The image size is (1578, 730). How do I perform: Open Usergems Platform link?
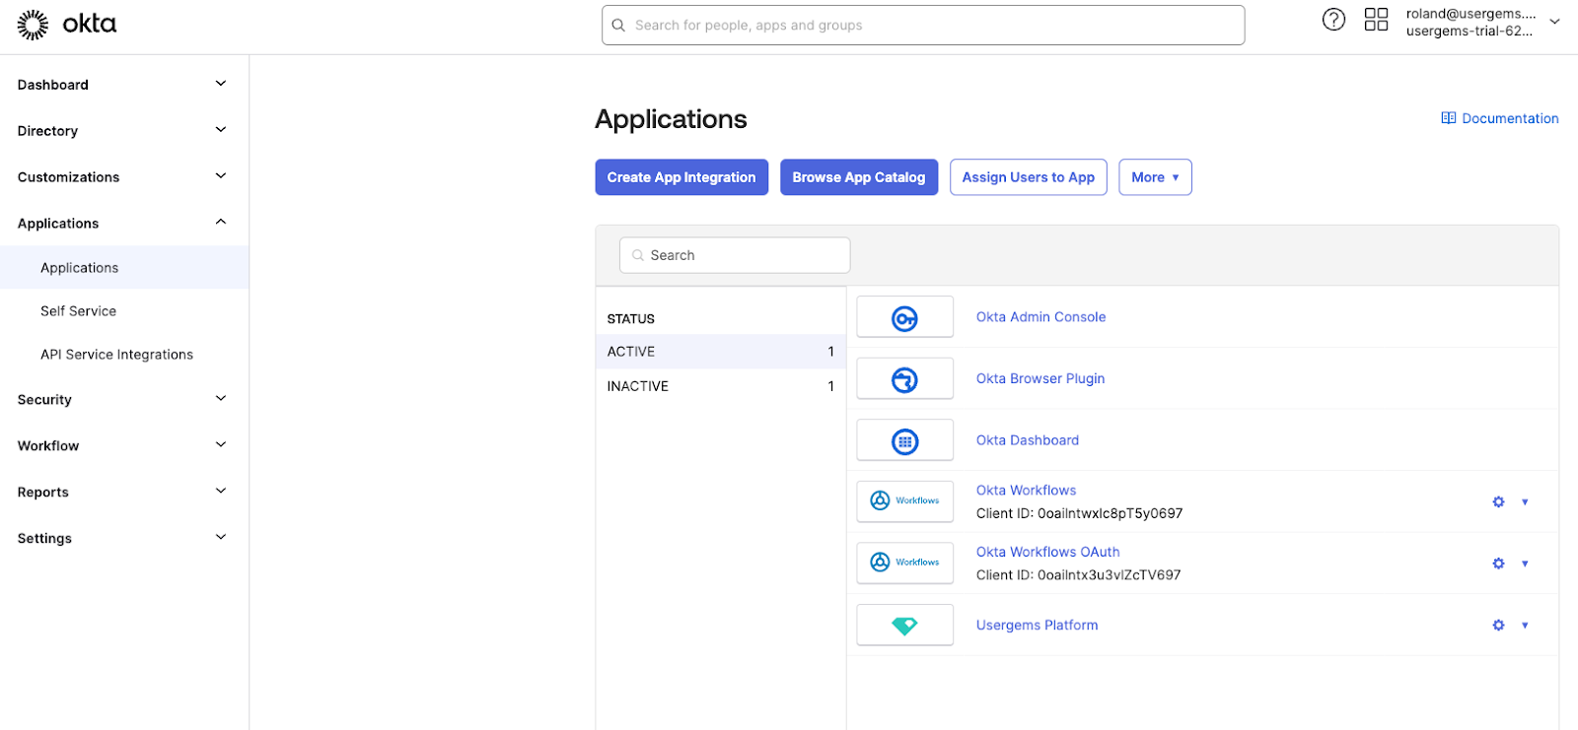point(1037,626)
